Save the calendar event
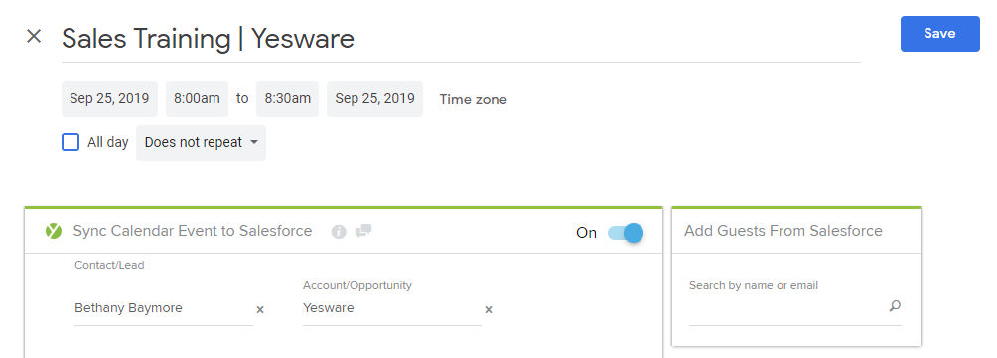 coord(939,34)
